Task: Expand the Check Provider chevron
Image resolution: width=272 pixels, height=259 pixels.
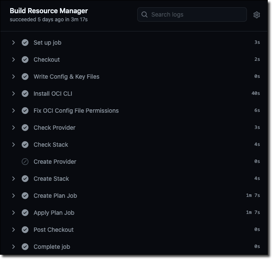Action: 14,128
